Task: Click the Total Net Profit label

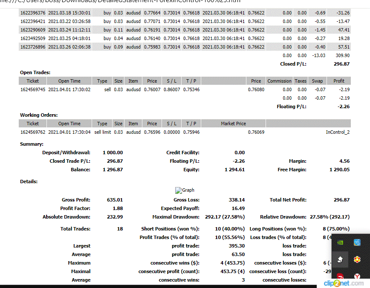Action: (288, 200)
